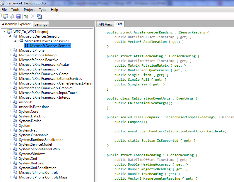Click AccelerometerReading struct name in diff
Image resolution: width=234 pixels, height=182 pixels.
153,32
